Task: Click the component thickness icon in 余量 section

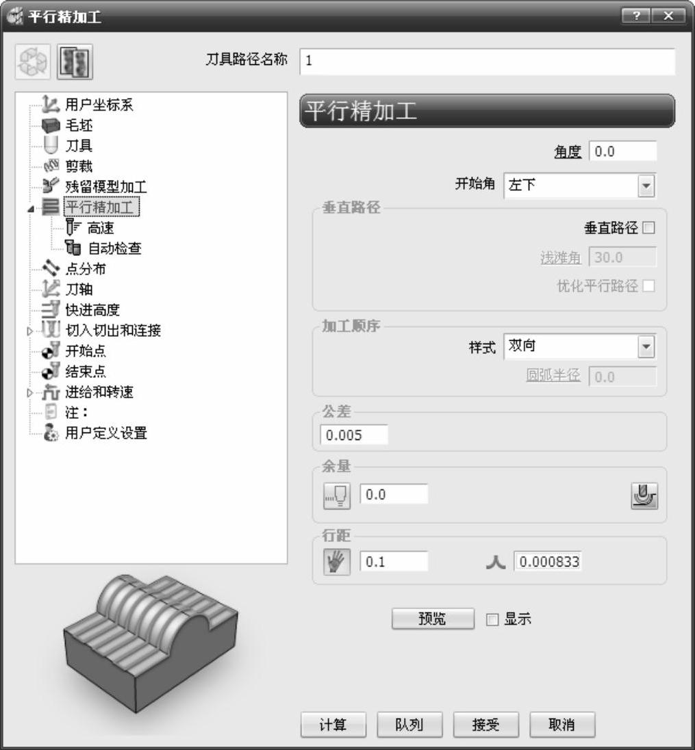Action: point(644,495)
